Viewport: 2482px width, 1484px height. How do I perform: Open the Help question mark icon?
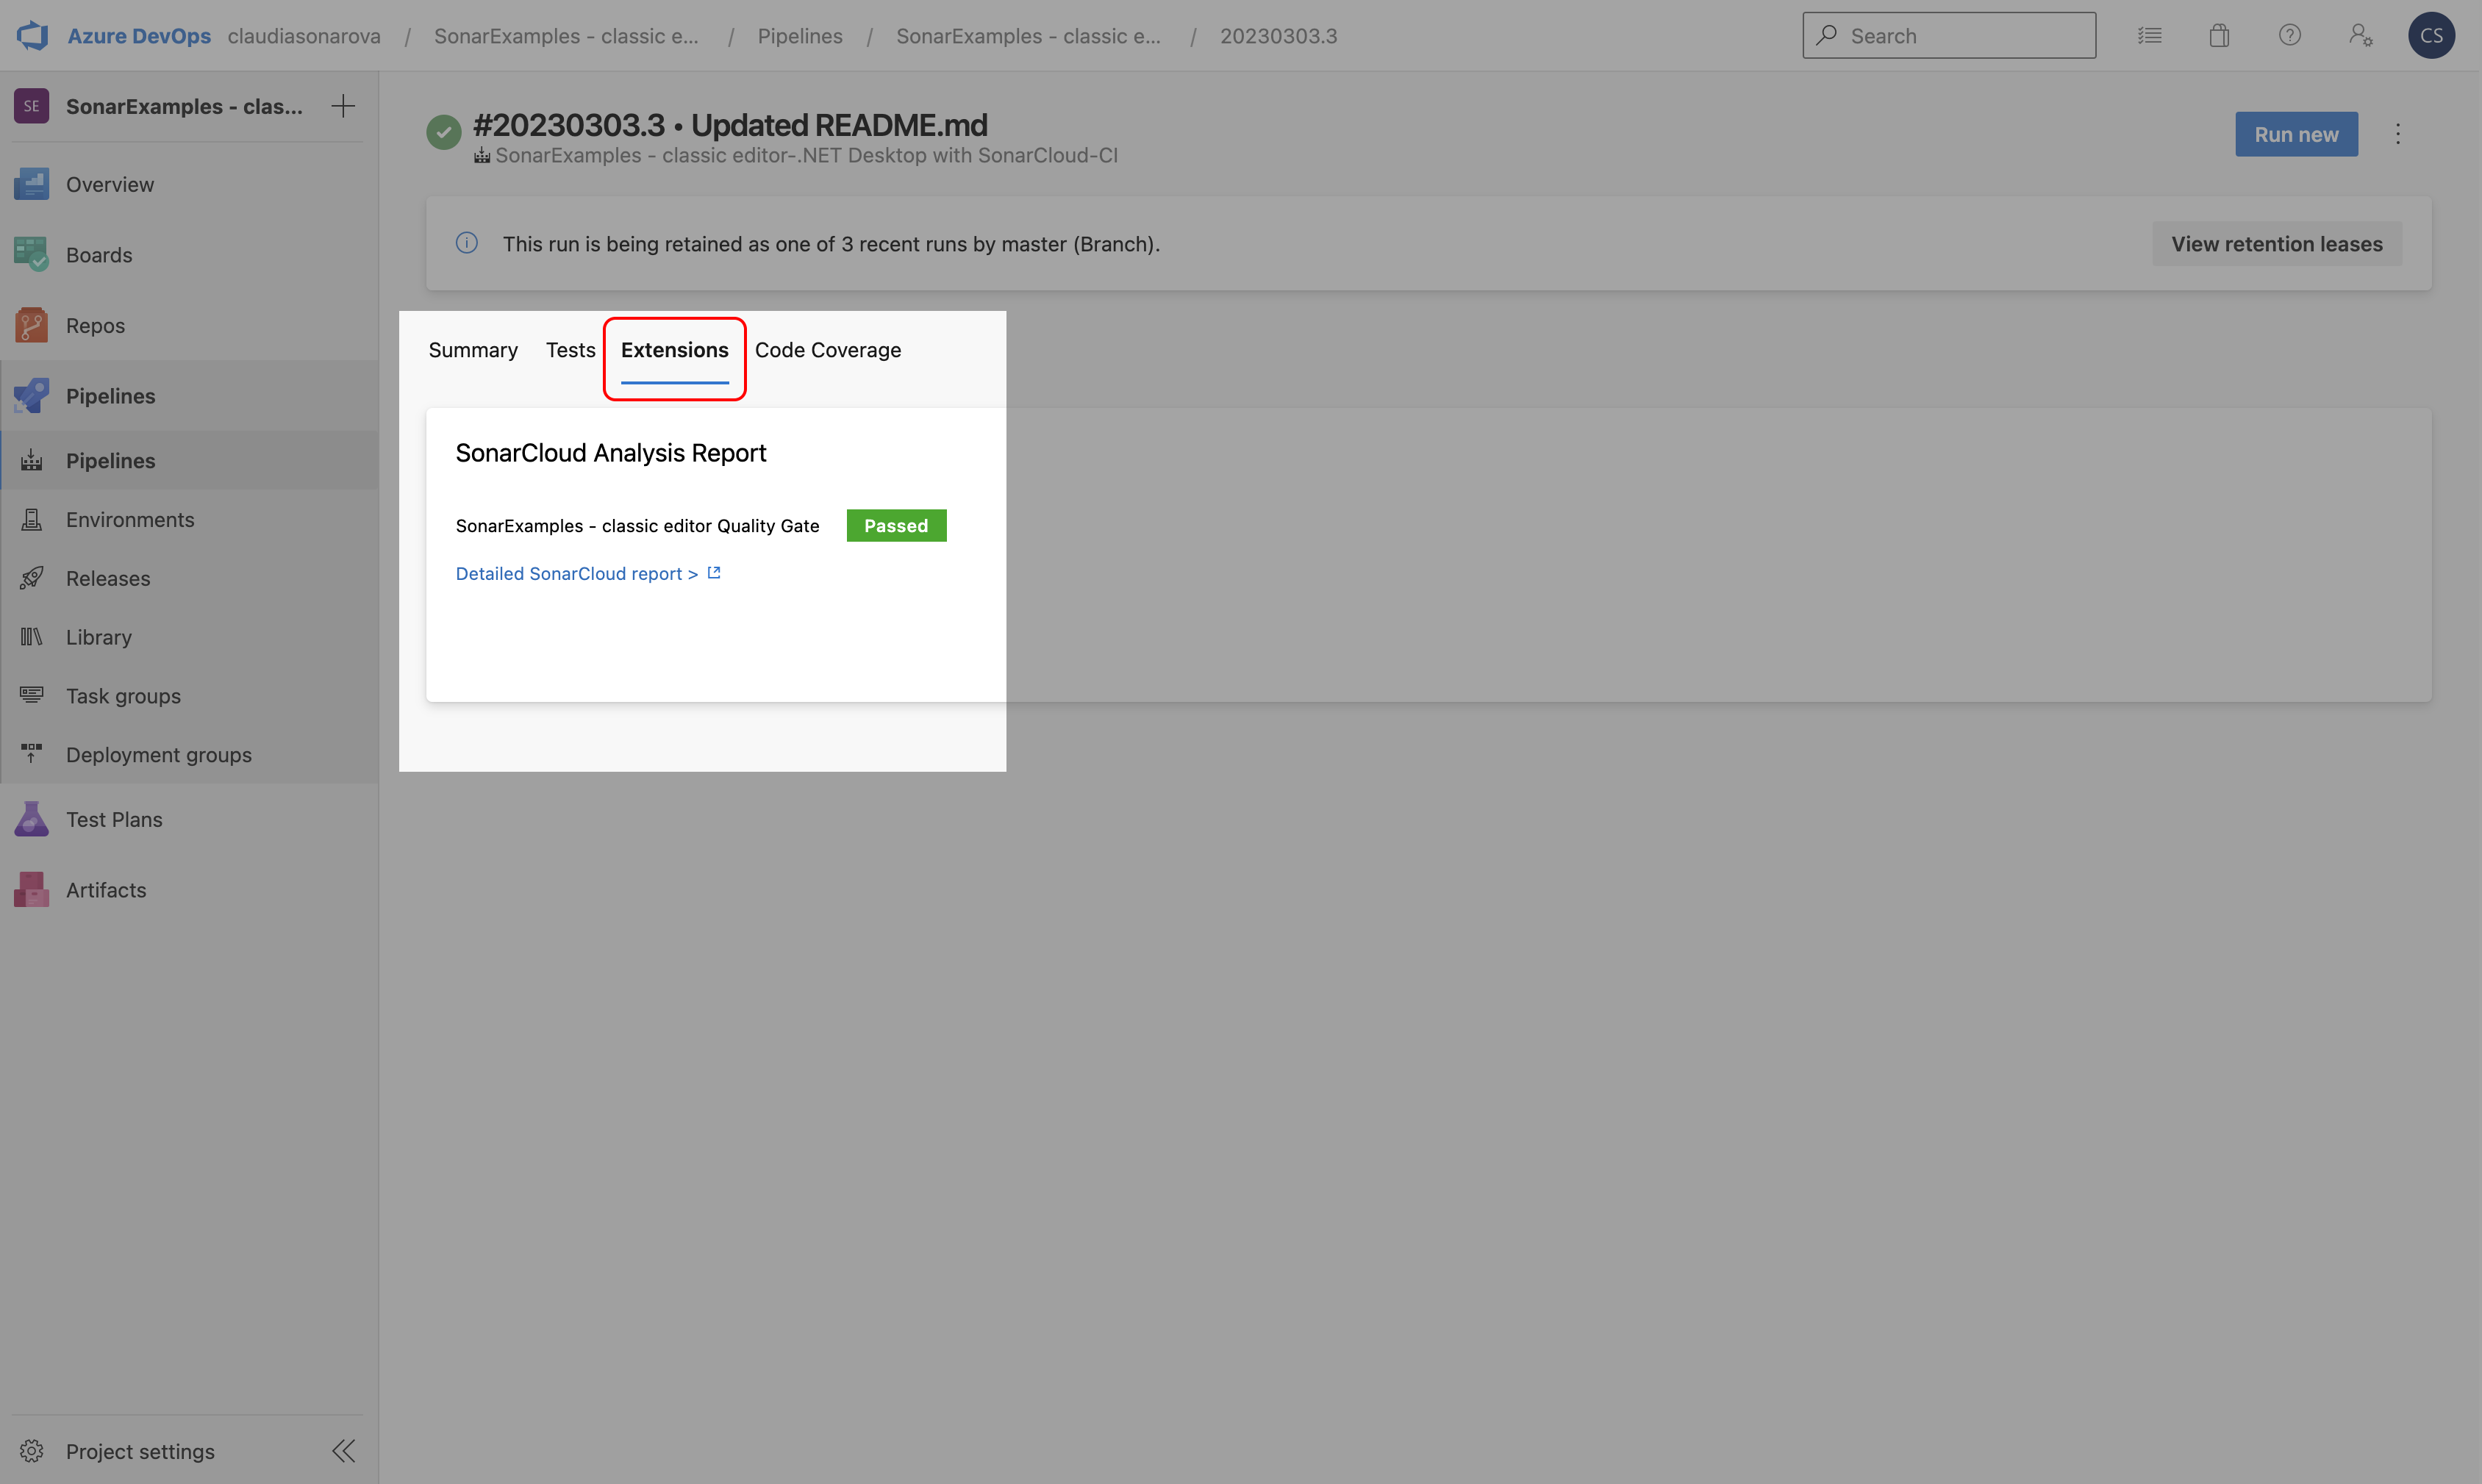tap(2289, 35)
